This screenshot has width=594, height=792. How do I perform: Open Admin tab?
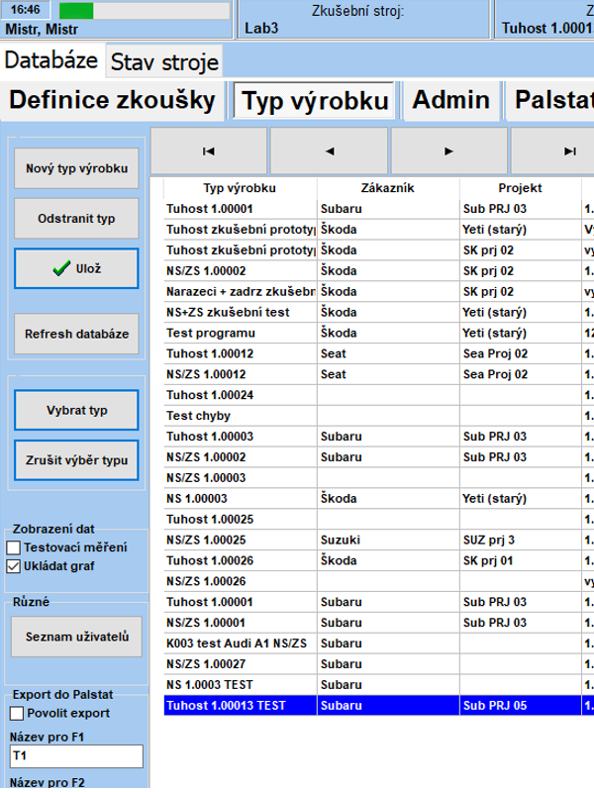[451, 100]
